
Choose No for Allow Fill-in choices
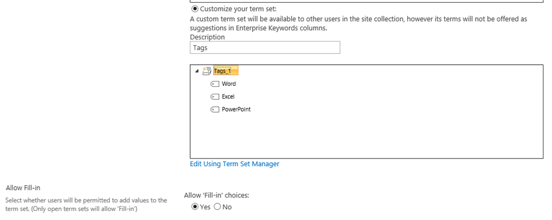(x=217, y=207)
